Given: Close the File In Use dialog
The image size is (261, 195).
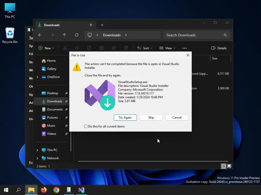Looking at the screenshot, I should click(188, 55).
